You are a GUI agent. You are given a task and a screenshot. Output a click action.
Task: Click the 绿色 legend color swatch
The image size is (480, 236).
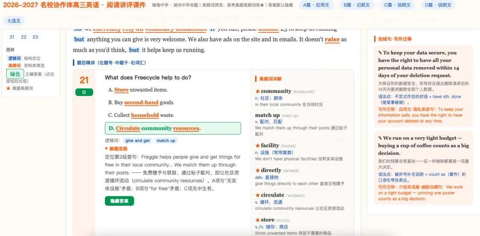15,74
